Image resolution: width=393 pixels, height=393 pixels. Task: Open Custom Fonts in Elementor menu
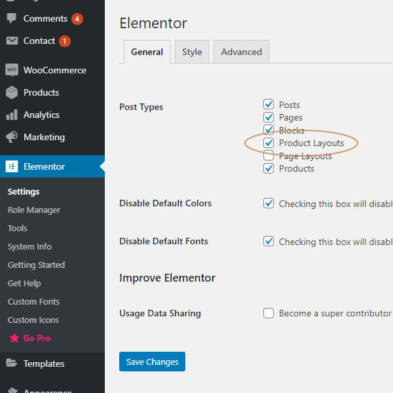coord(33,302)
